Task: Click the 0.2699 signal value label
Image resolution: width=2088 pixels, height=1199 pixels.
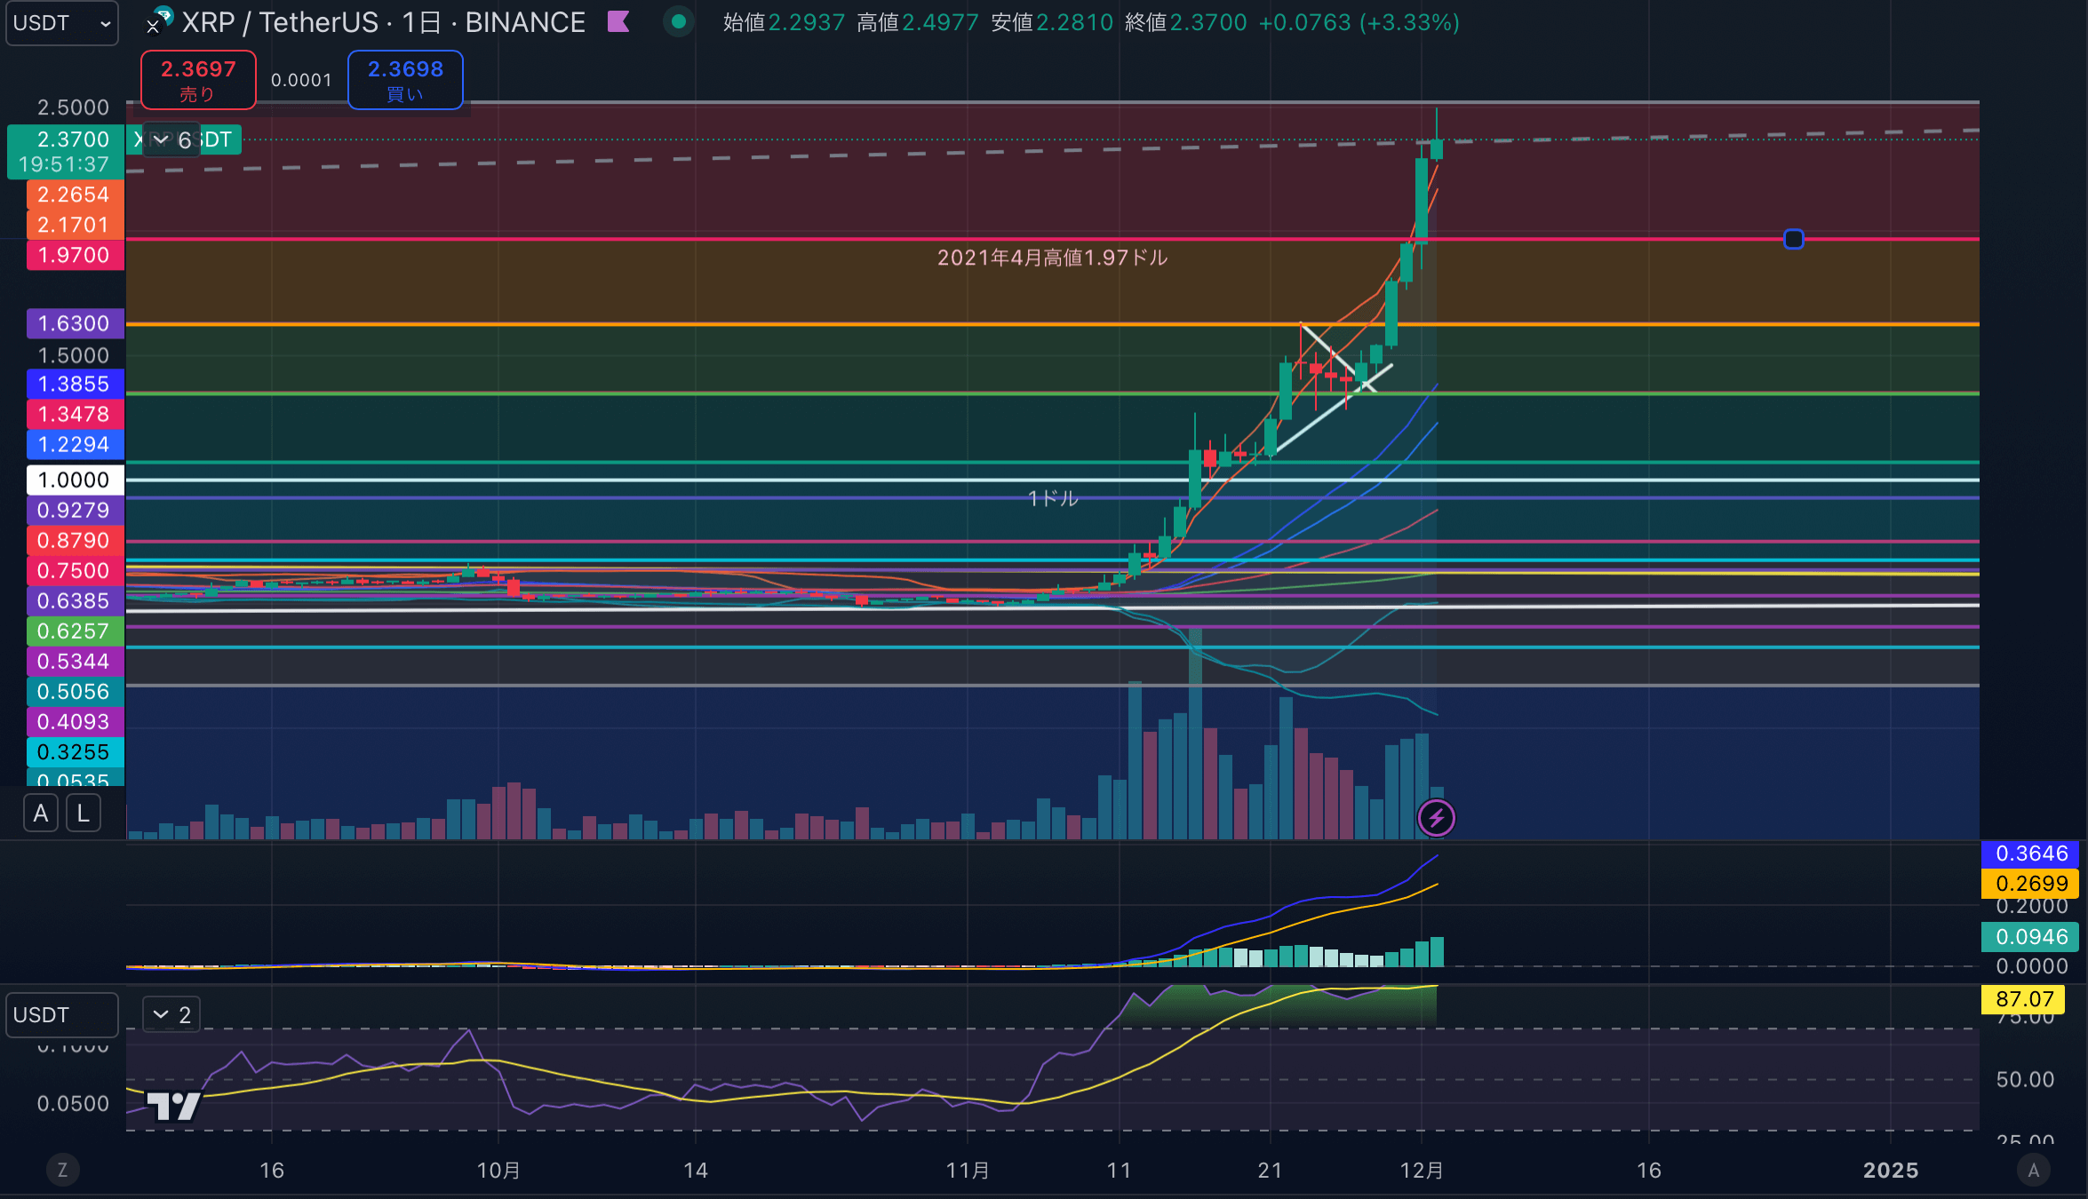Action: pyautogui.click(x=2030, y=884)
